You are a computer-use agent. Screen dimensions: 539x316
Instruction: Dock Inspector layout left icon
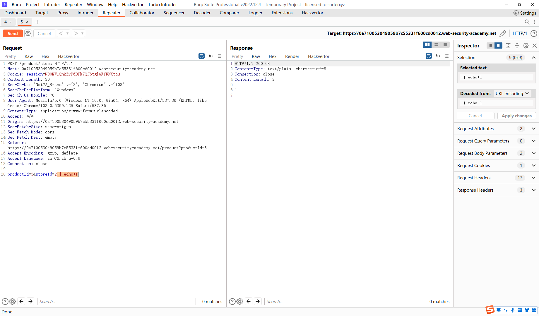click(490, 45)
